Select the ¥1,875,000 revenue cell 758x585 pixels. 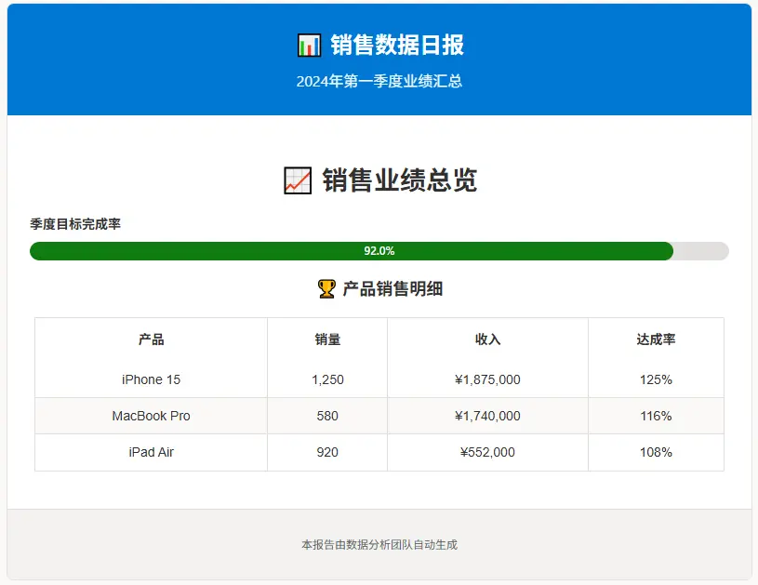click(x=487, y=379)
